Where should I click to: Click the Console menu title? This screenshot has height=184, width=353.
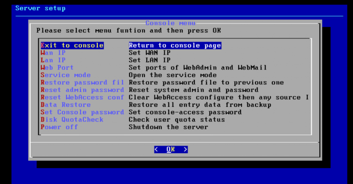[x=170, y=23]
